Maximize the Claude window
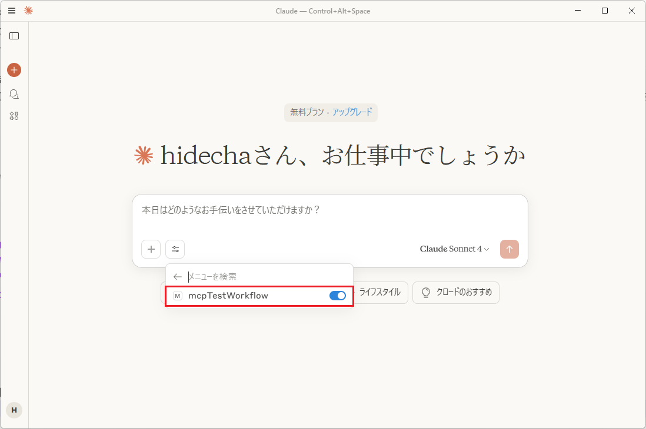Image resolution: width=646 pixels, height=429 pixels. coord(605,11)
